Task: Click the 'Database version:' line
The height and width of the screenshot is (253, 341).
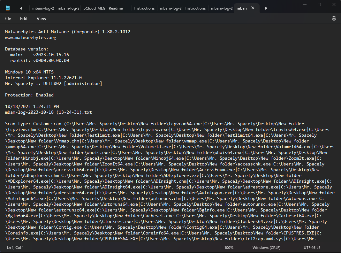Action: click(27, 49)
